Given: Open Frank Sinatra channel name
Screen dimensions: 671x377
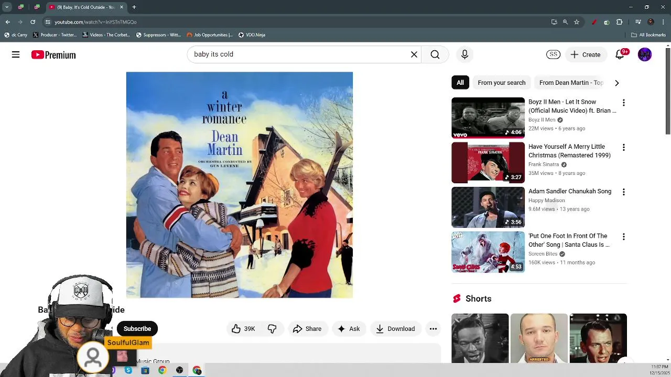Looking at the screenshot, I should pyautogui.click(x=544, y=164).
